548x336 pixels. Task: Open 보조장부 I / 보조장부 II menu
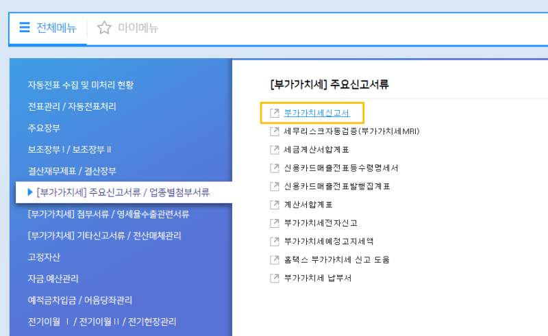click(x=69, y=149)
